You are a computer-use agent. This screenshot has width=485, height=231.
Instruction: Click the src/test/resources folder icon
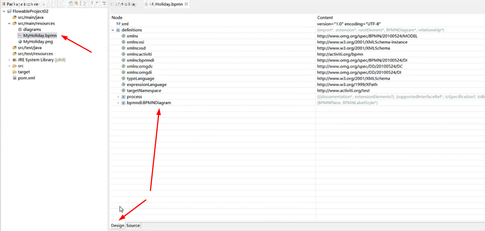(15, 54)
